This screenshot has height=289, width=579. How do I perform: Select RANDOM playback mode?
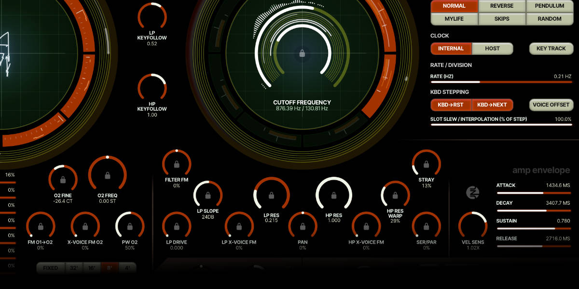pos(549,19)
